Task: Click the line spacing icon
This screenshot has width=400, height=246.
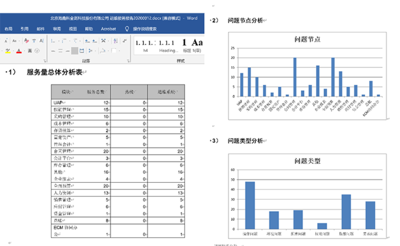Action: click(90, 51)
